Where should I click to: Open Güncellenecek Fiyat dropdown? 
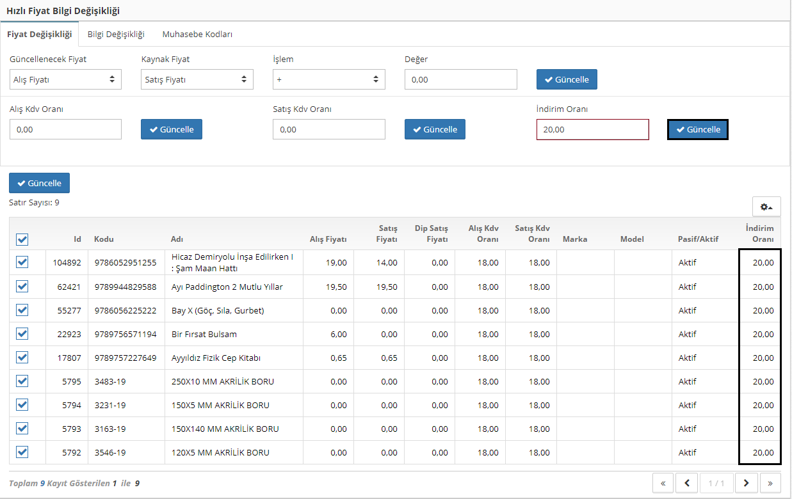(x=65, y=80)
